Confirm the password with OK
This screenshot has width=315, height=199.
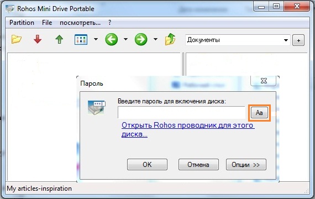coord(147,164)
